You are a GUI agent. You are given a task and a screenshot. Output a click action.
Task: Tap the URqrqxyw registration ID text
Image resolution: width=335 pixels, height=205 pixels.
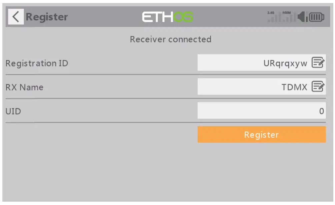[285, 63]
